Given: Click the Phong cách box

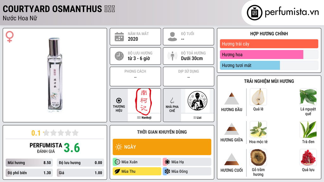Looking at the screenshot, I should coord(135,76).
